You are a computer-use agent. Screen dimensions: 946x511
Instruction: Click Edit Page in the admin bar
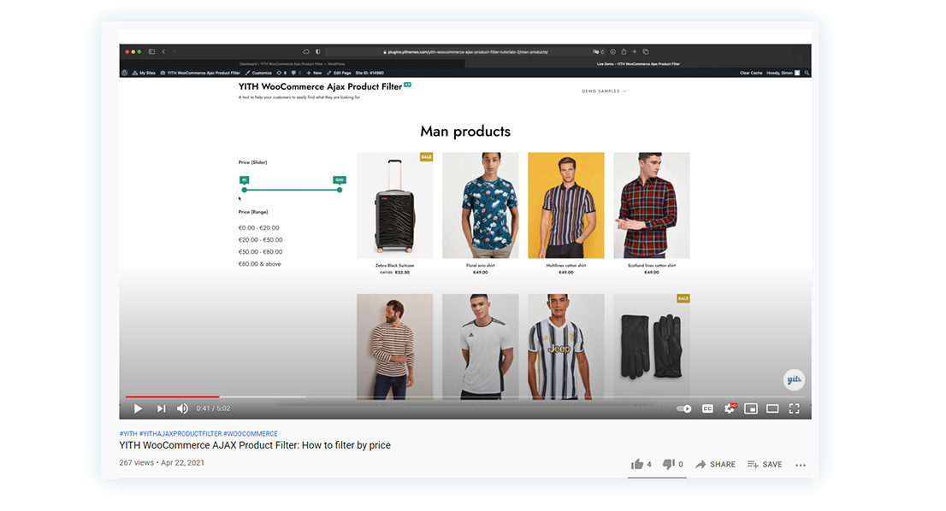[x=339, y=73]
